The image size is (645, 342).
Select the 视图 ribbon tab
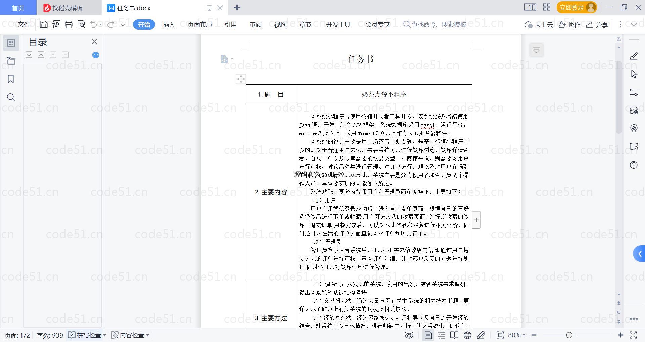click(x=281, y=24)
